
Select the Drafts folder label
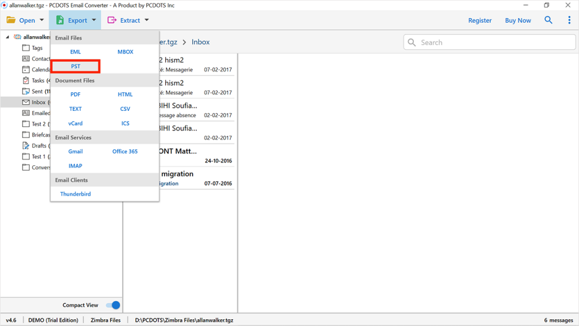click(39, 145)
